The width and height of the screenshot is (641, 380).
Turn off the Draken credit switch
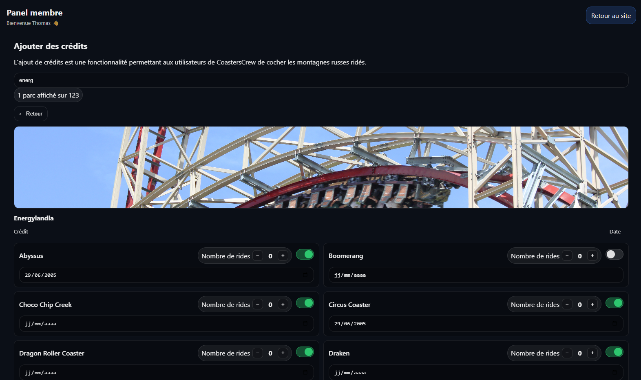click(x=614, y=352)
